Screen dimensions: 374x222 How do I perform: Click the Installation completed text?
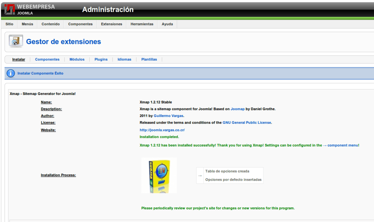click(159, 137)
